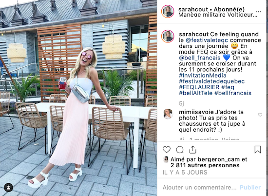Image resolution: width=268 pixels, height=196 pixels.
Task: Focus the Ajouter un commentaire field
Action: click(199, 187)
